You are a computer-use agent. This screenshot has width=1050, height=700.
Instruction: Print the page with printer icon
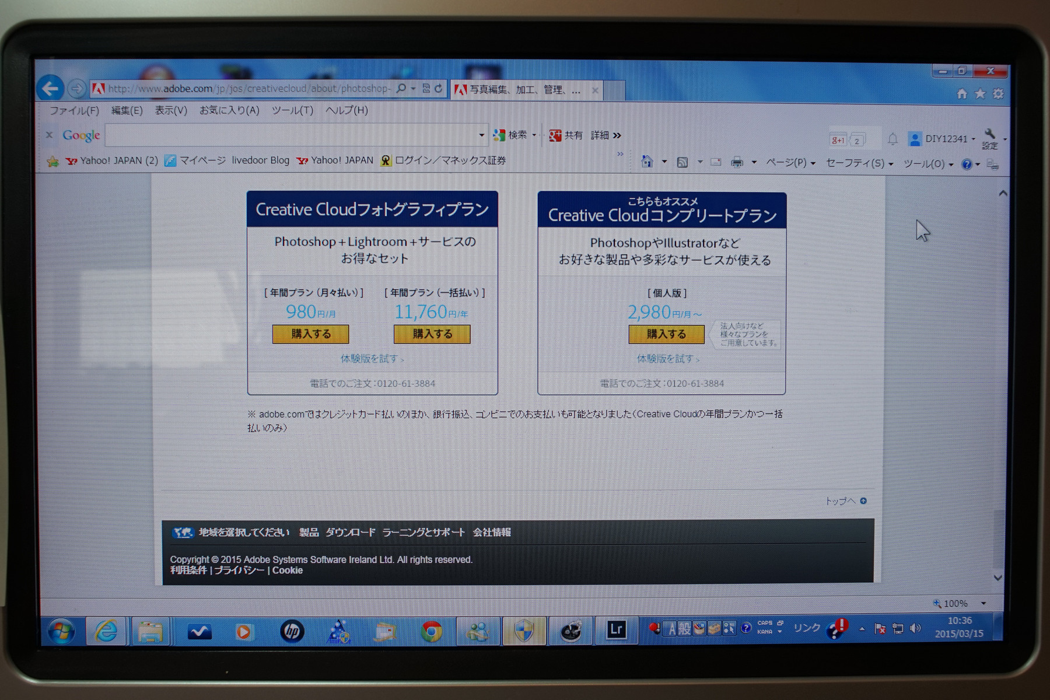(x=737, y=163)
